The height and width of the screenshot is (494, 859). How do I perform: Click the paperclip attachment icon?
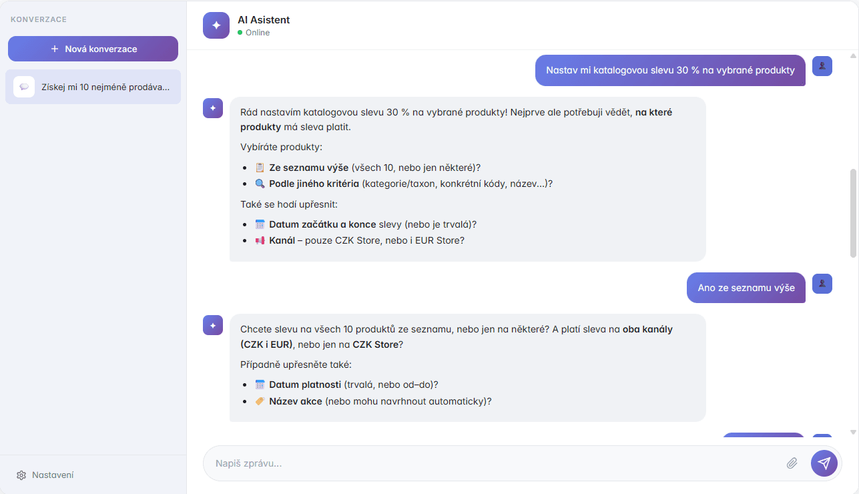click(792, 463)
